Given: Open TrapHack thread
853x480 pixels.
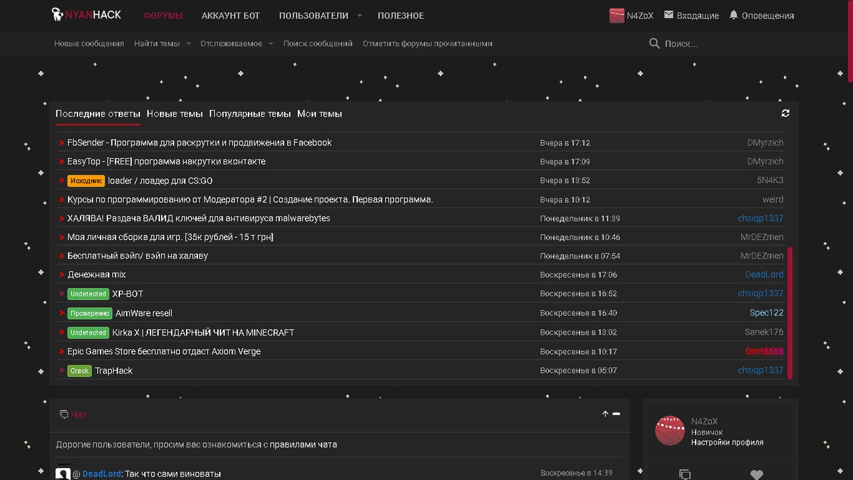Looking at the screenshot, I should pos(114,371).
